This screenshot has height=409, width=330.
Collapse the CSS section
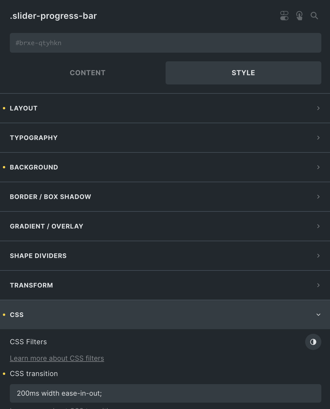(17, 315)
